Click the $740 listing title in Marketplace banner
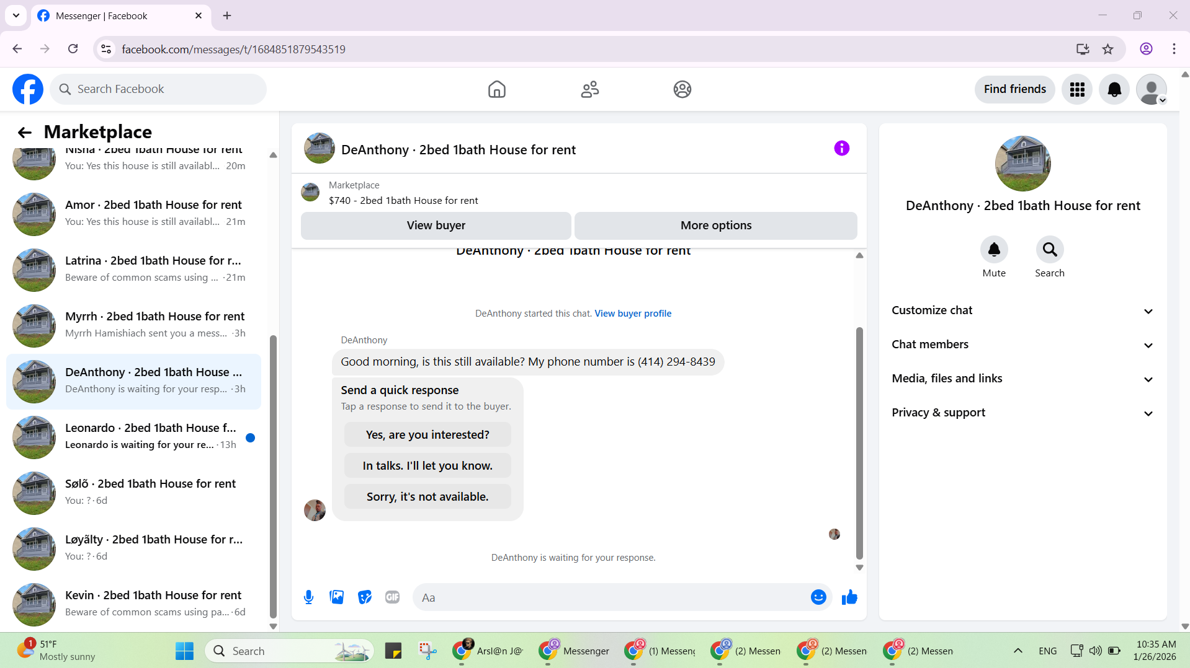Image resolution: width=1190 pixels, height=668 pixels. coord(403,201)
